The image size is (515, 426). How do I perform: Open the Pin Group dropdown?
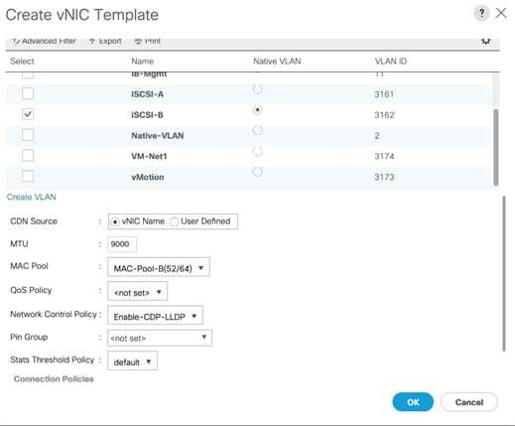pyautogui.click(x=160, y=339)
